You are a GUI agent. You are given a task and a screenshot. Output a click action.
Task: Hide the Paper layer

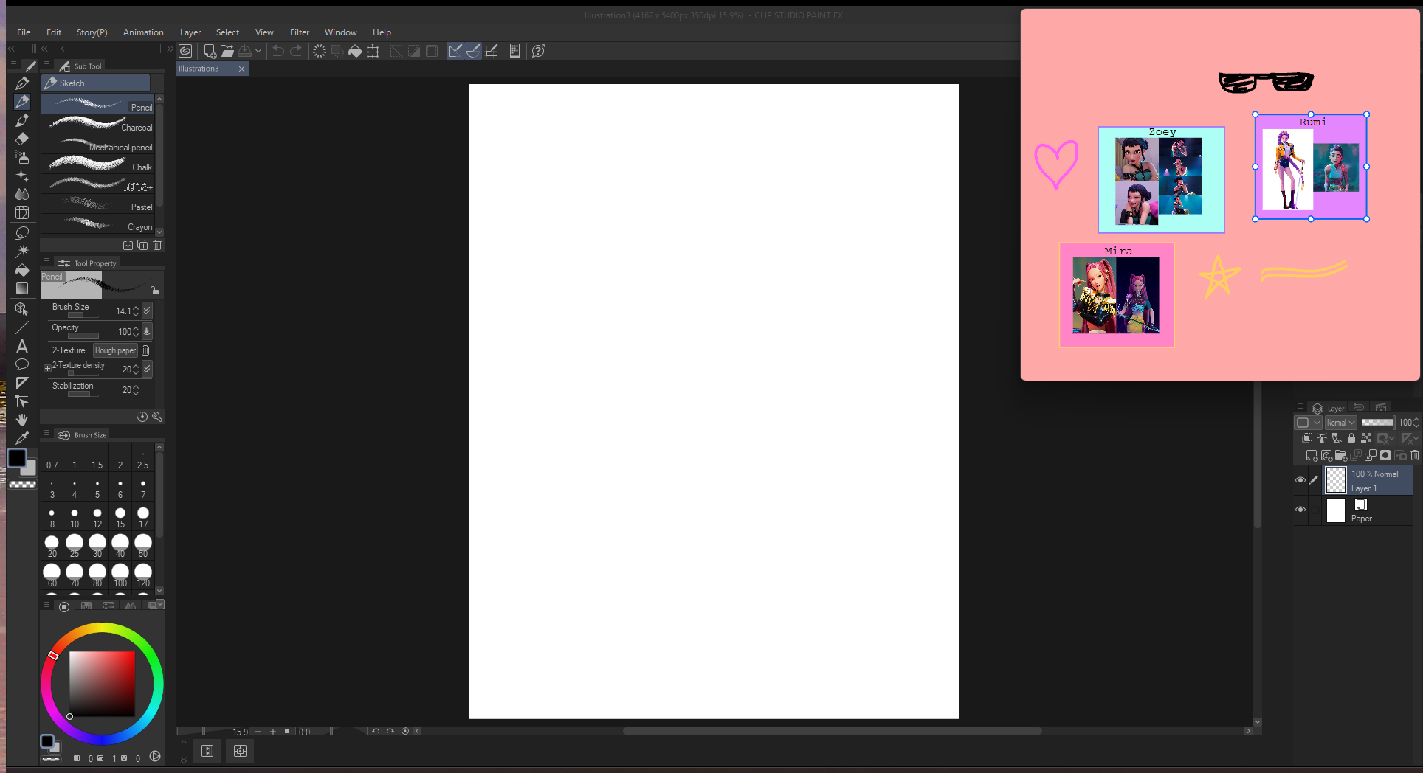pos(1301,509)
